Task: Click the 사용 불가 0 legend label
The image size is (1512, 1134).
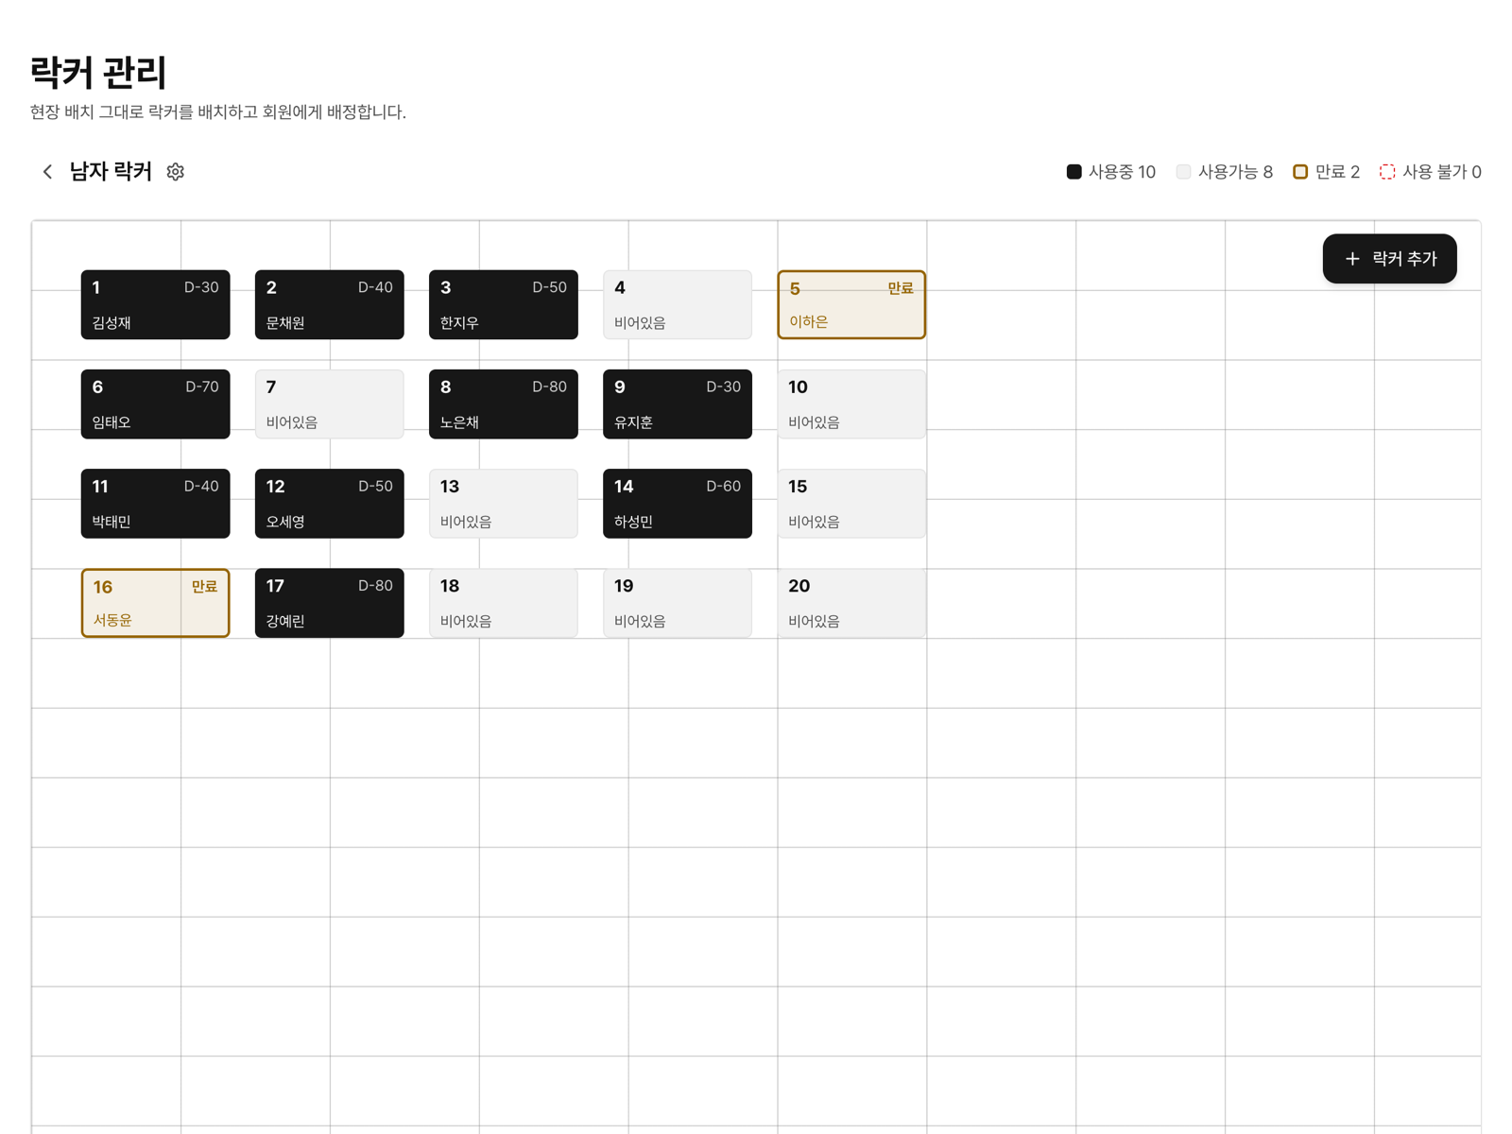Action: 1431,172
